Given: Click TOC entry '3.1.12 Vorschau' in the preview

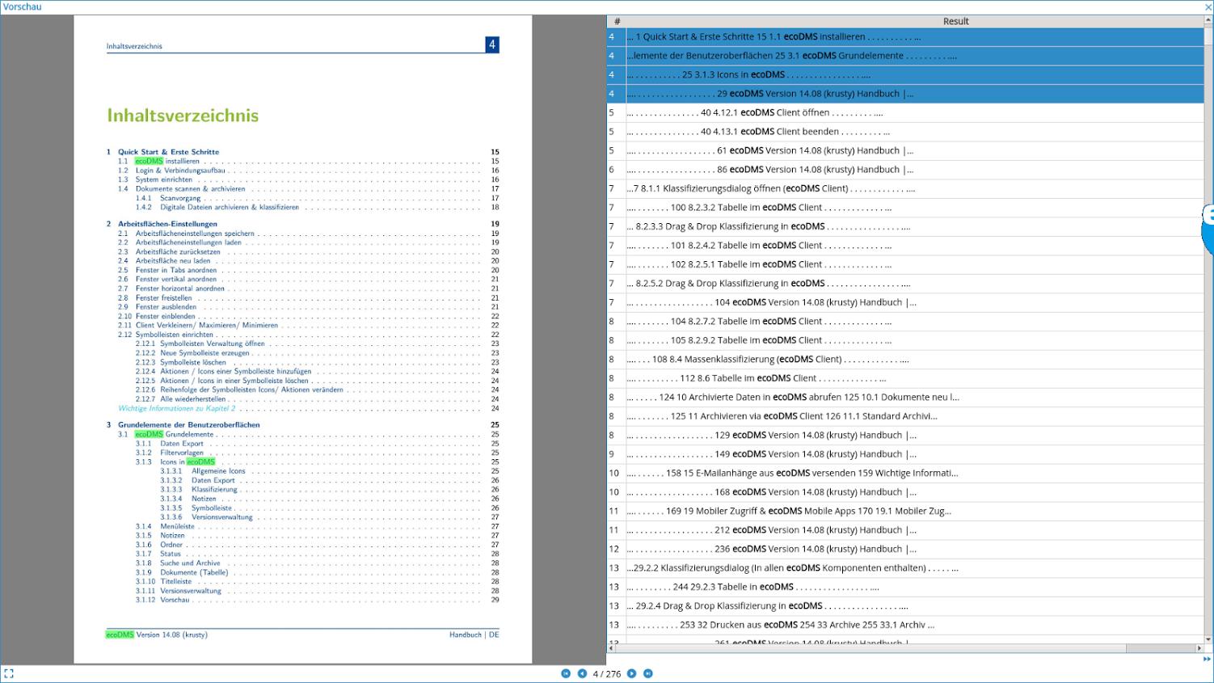Looking at the screenshot, I should 162,600.
